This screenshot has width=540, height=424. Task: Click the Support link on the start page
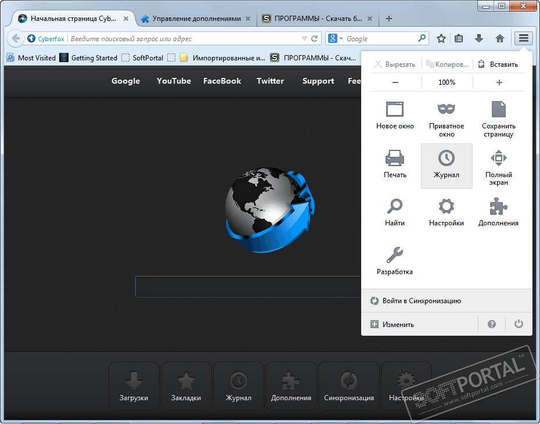pyautogui.click(x=318, y=81)
